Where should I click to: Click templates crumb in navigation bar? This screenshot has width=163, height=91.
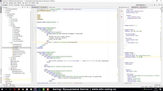click(17, 5)
